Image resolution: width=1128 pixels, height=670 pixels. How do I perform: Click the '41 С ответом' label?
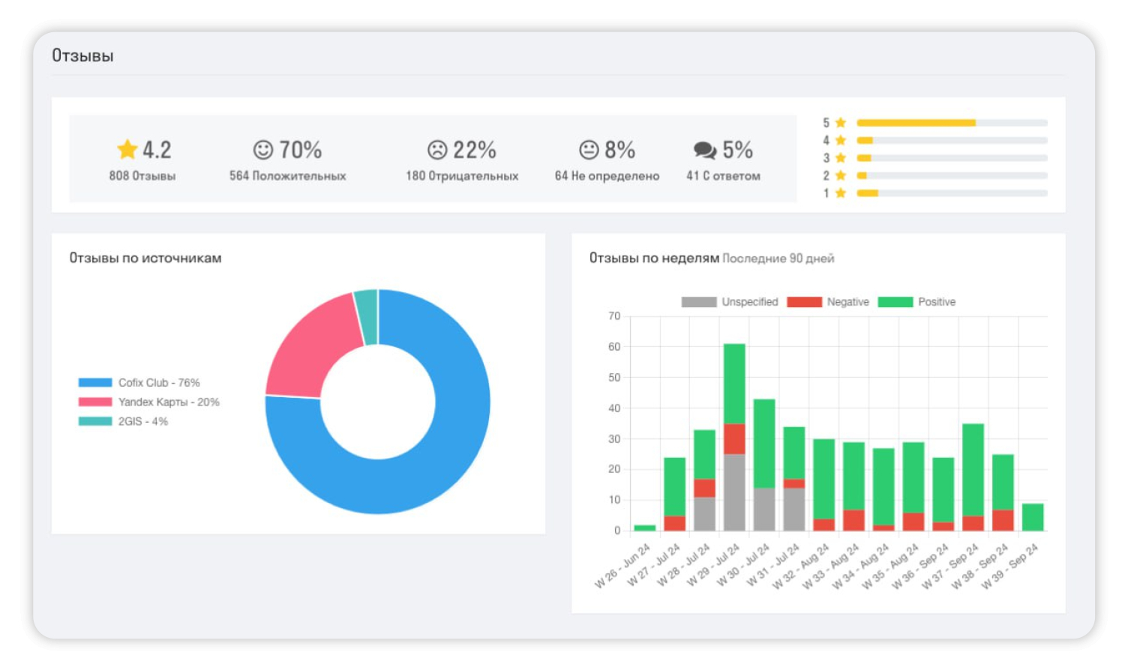click(x=723, y=176)
